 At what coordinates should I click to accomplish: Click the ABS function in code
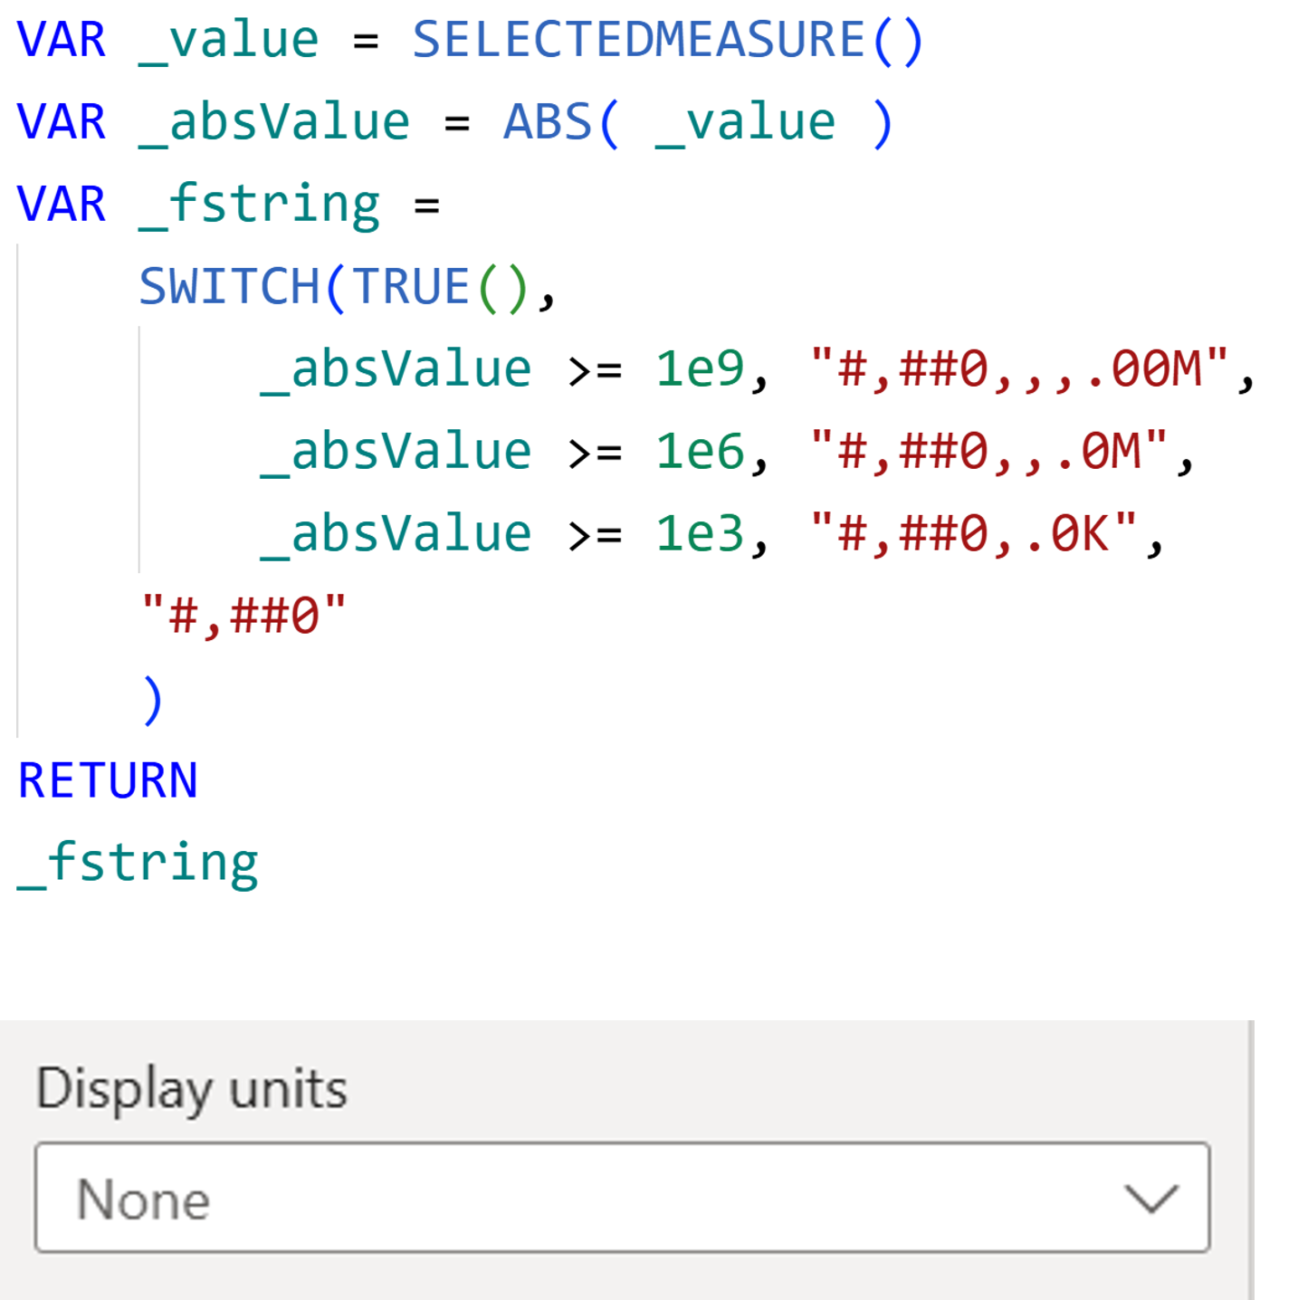click(x=547, y=122)
